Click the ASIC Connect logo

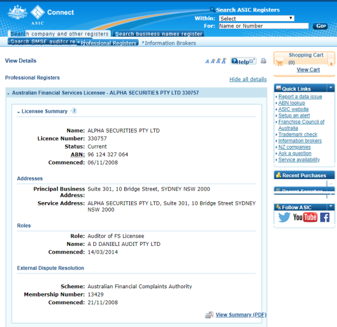(52, 14)
